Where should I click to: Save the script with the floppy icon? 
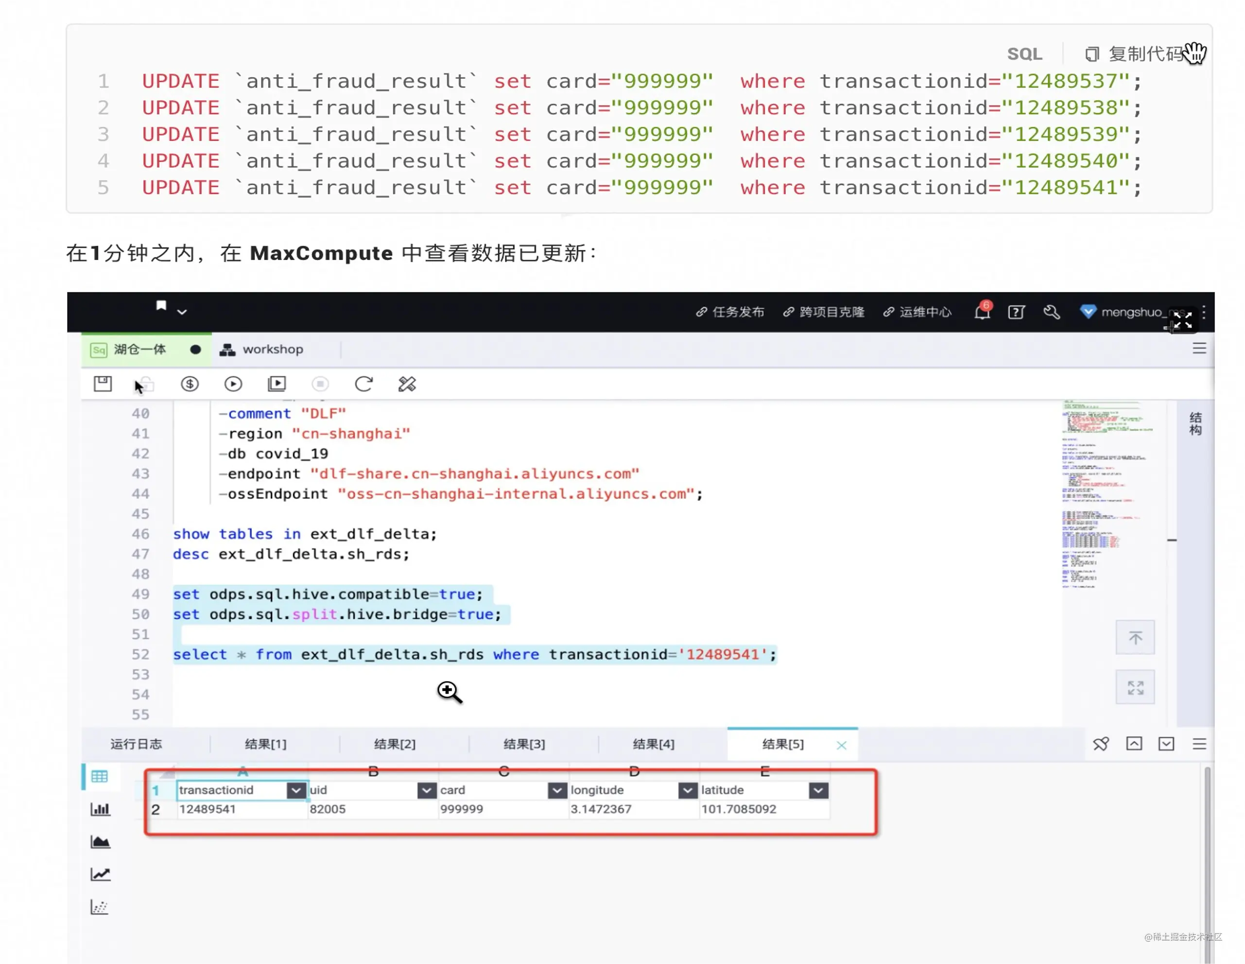point(103,384)
